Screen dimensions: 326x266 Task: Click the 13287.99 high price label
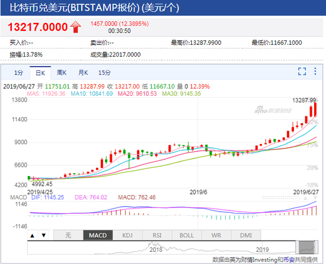(304, 100)
